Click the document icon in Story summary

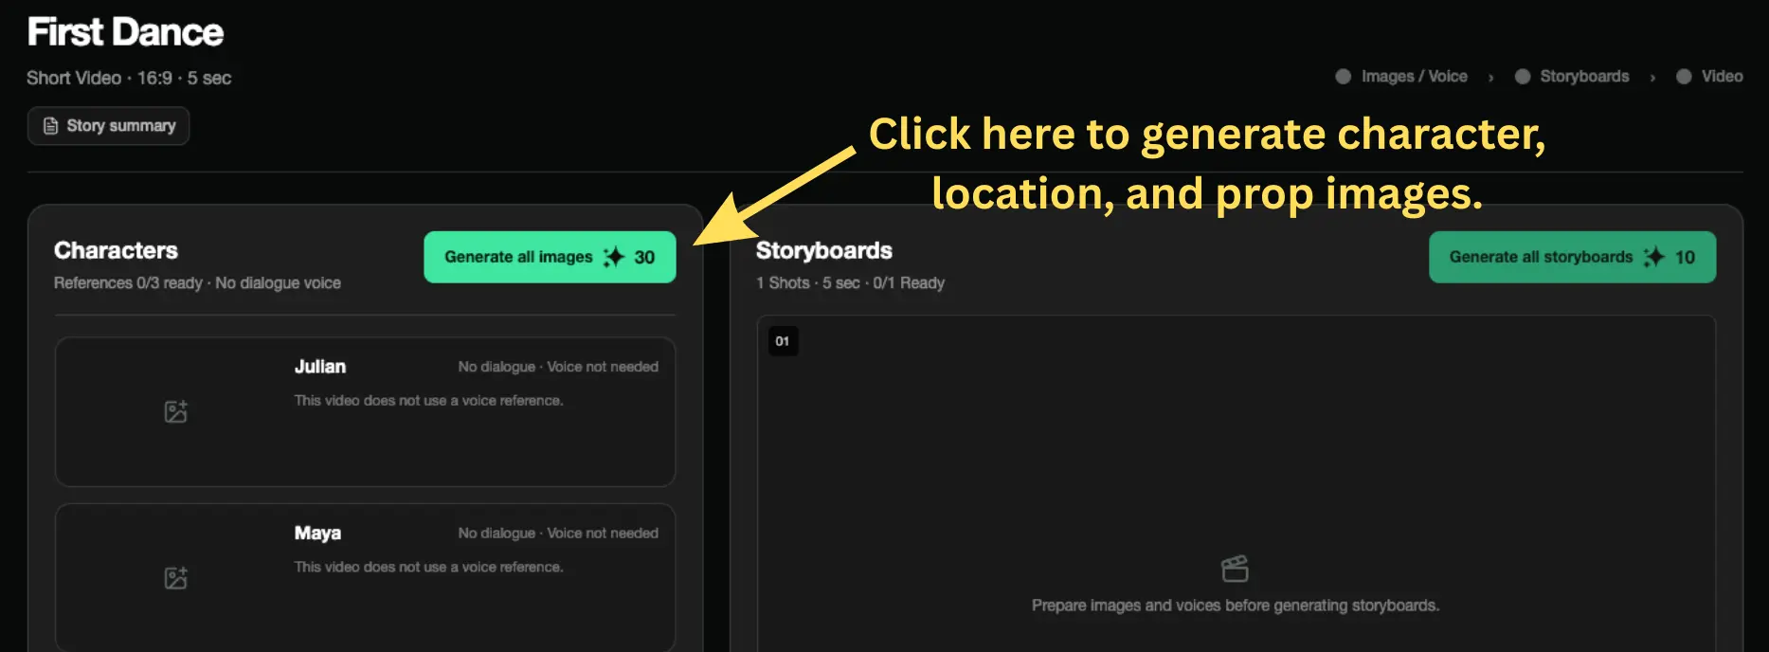(51, 126)
